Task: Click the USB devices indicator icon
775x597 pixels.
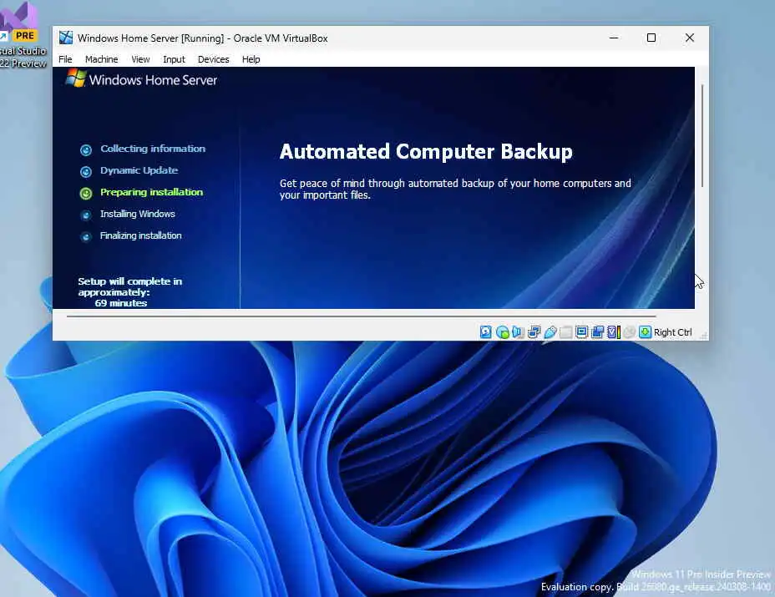Action: 550,332
